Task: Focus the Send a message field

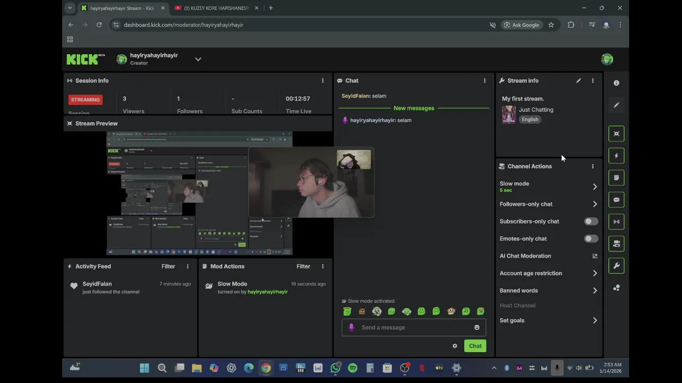Action: pos(414,328)
